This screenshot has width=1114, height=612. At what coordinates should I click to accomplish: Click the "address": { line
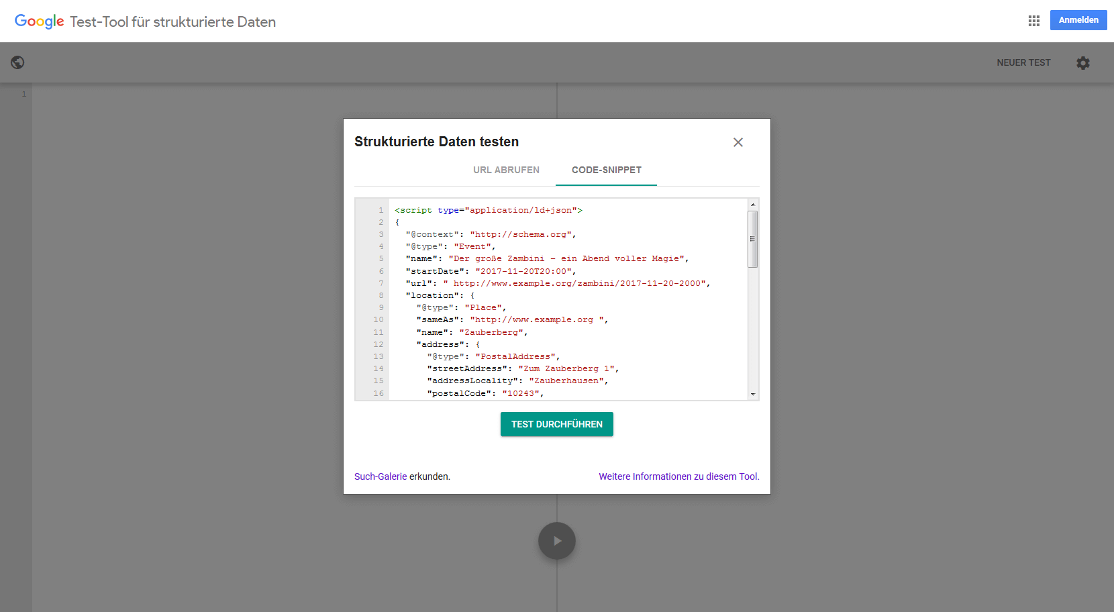click(448, 344)
